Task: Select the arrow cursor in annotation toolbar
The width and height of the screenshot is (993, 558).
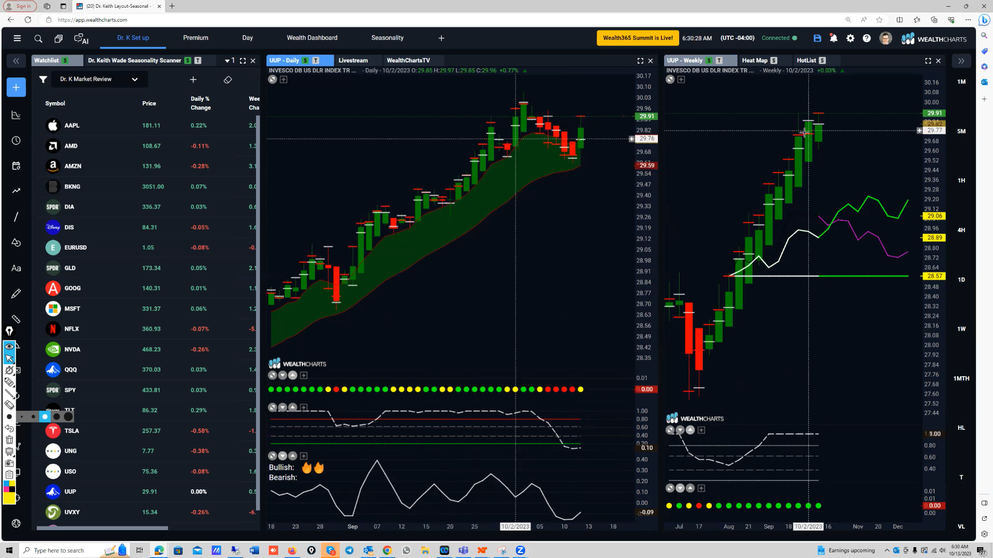Action: (9, 358)
